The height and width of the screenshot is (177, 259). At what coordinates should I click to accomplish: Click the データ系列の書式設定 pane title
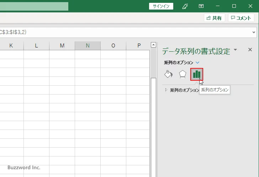[x=196, y=51]
